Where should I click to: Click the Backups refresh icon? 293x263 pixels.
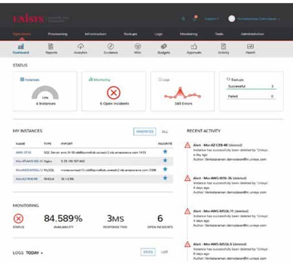228,79
